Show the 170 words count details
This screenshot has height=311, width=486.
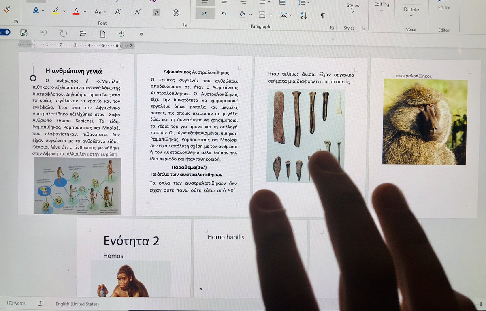pyautogui.click(x=16, y=303)
